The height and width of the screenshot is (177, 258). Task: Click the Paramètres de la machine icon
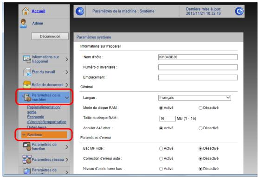(x=26, y=97)
